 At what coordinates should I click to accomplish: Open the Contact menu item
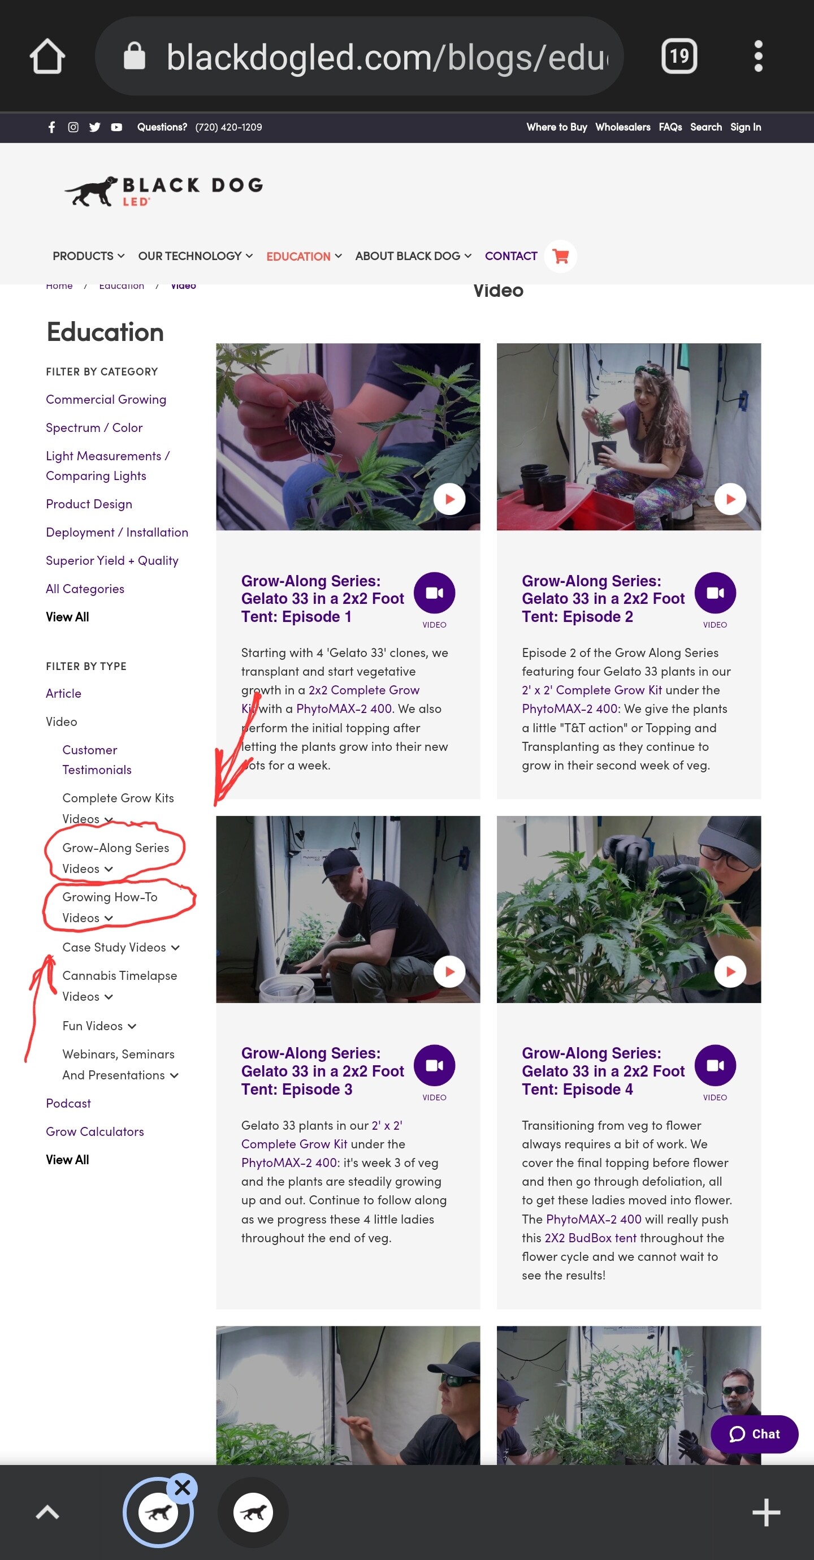[510, 256]
